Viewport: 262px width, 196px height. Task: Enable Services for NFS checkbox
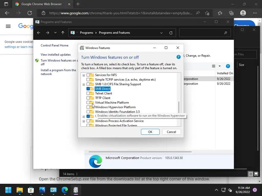[88, 75]
